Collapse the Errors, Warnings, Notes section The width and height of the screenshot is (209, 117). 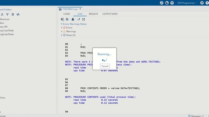(61, 24)
